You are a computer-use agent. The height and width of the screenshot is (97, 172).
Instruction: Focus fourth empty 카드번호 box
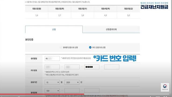click(112, 67)
